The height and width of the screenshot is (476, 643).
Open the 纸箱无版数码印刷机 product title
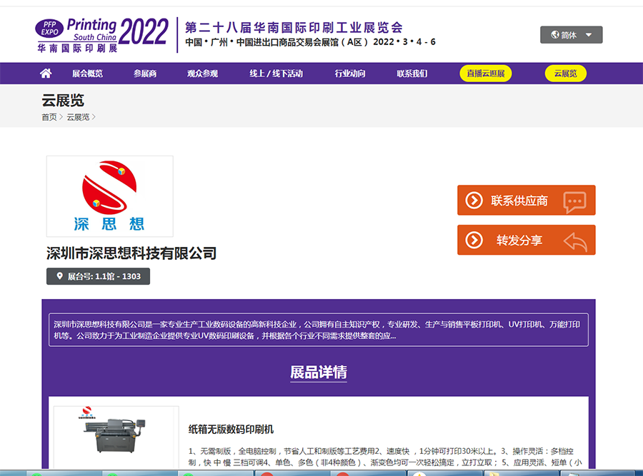[231, 430]
